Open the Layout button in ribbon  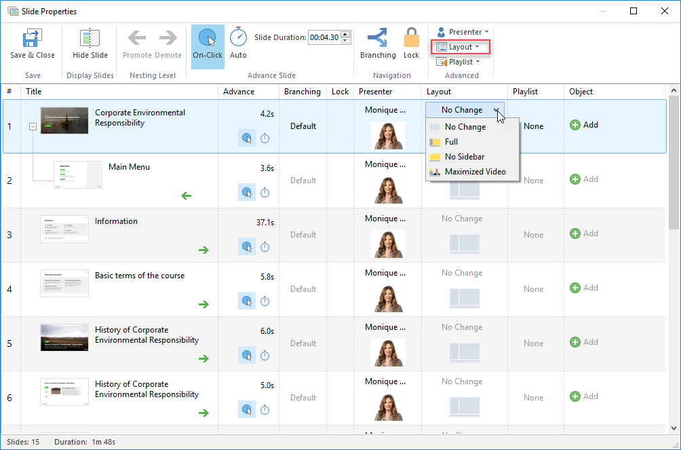[460, 47]
